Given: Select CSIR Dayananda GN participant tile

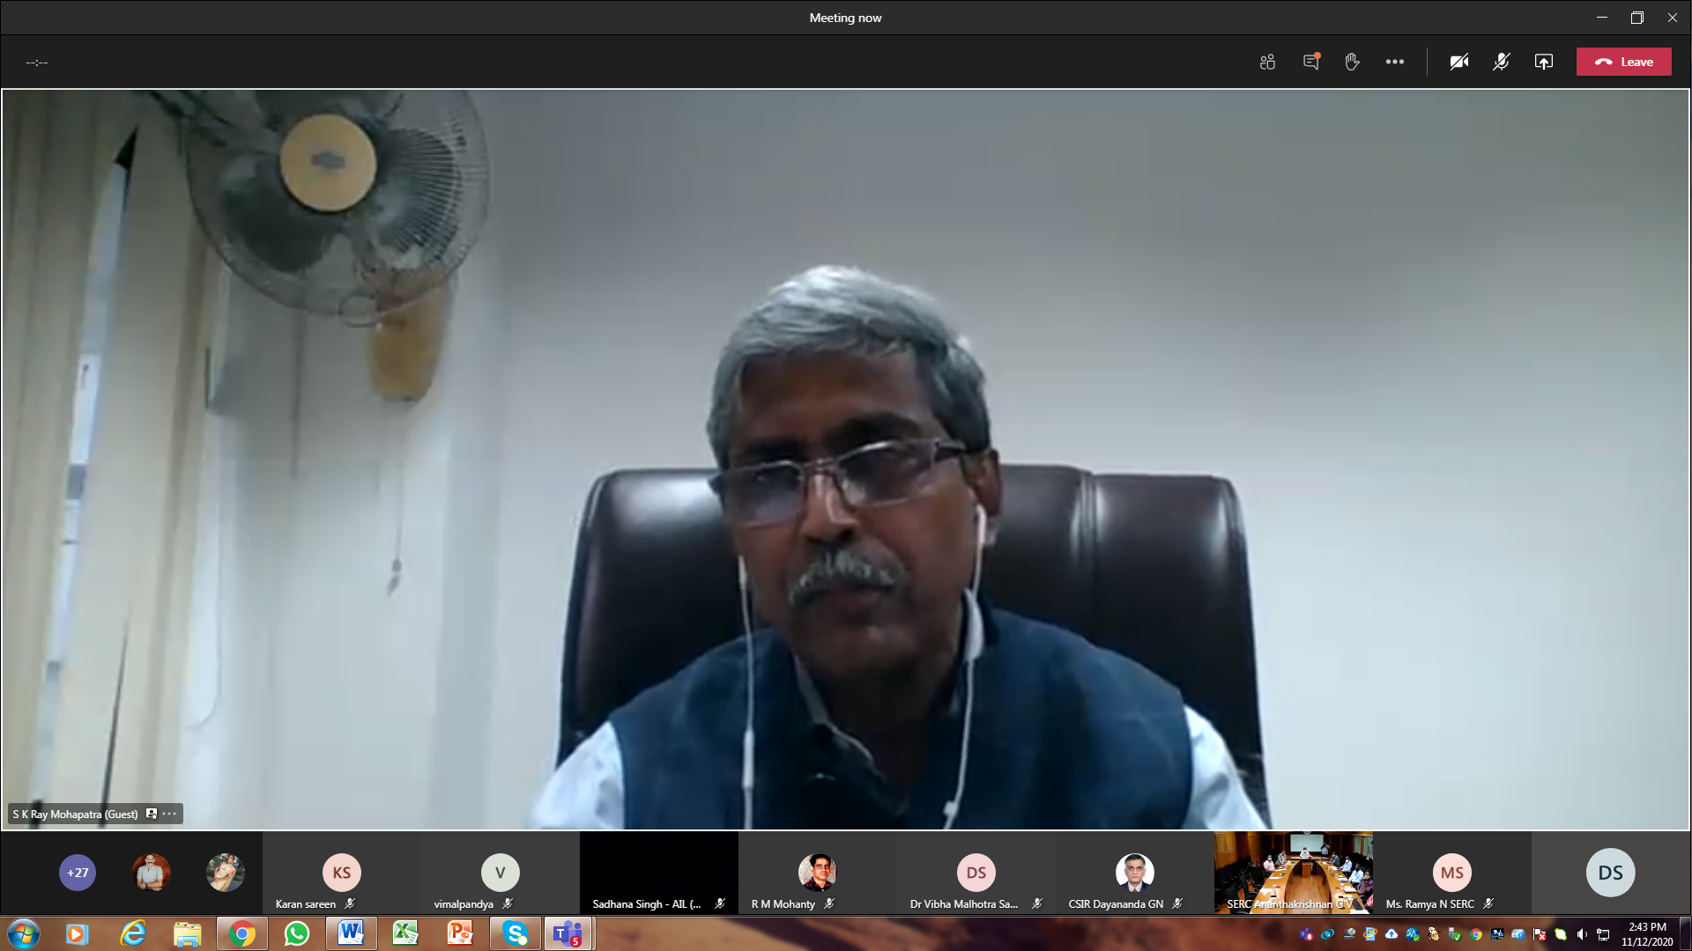Looking at the screenshot, I should [1135, 873].
